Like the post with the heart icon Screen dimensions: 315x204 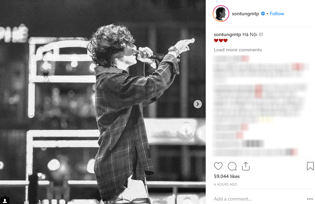[x=218, y=166]
